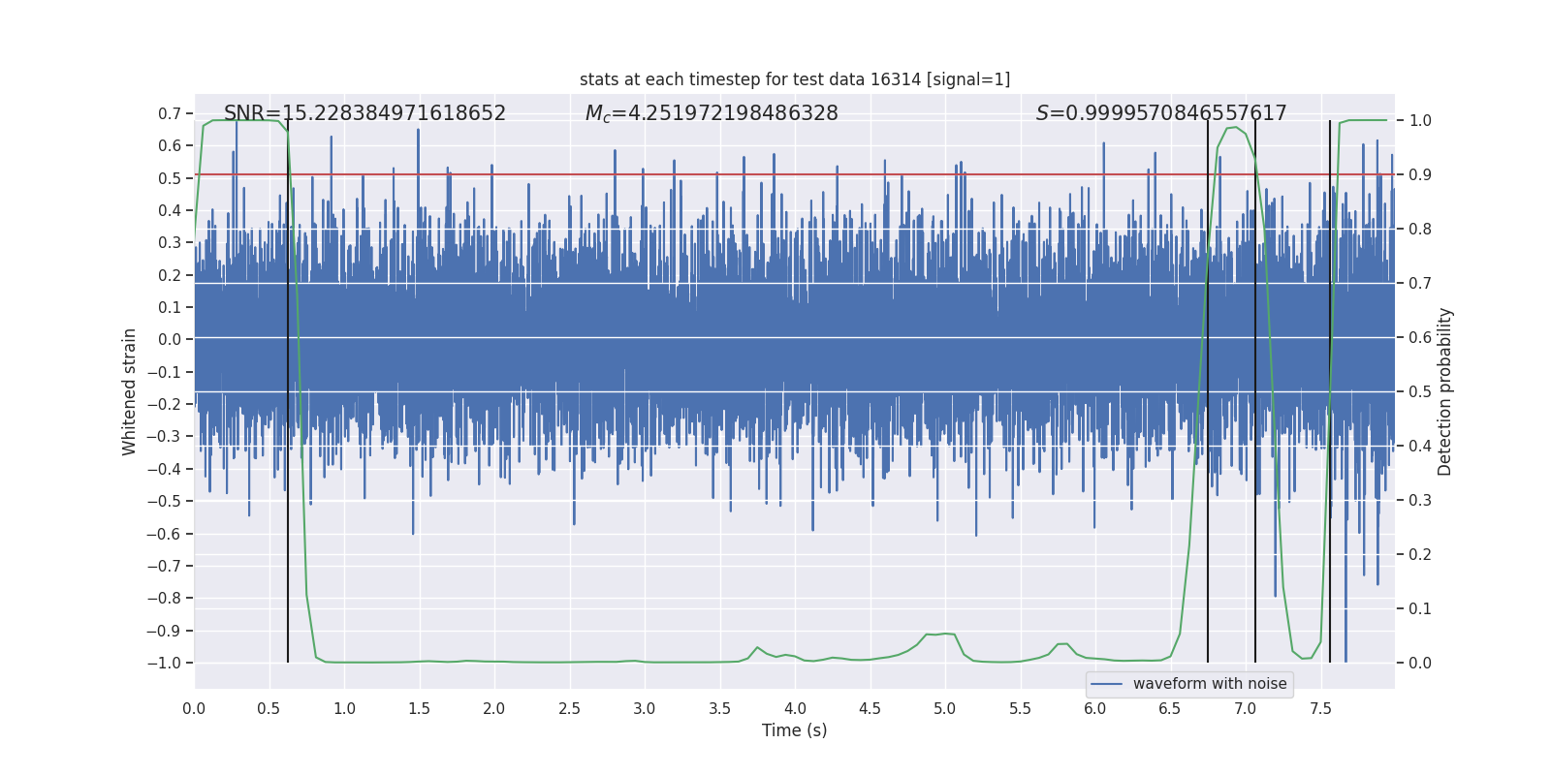The image size is (1551, 775).
Task: Click the blue line sample in the legend
Action: coord(1107,684)
